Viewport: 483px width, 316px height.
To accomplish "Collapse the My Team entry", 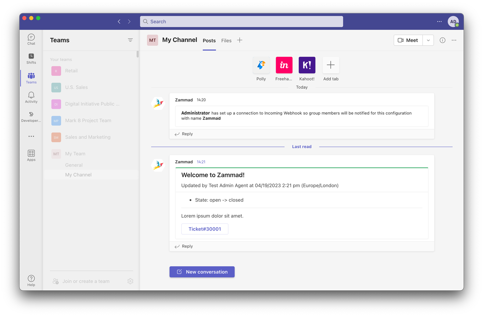I will tap(91, 154).
